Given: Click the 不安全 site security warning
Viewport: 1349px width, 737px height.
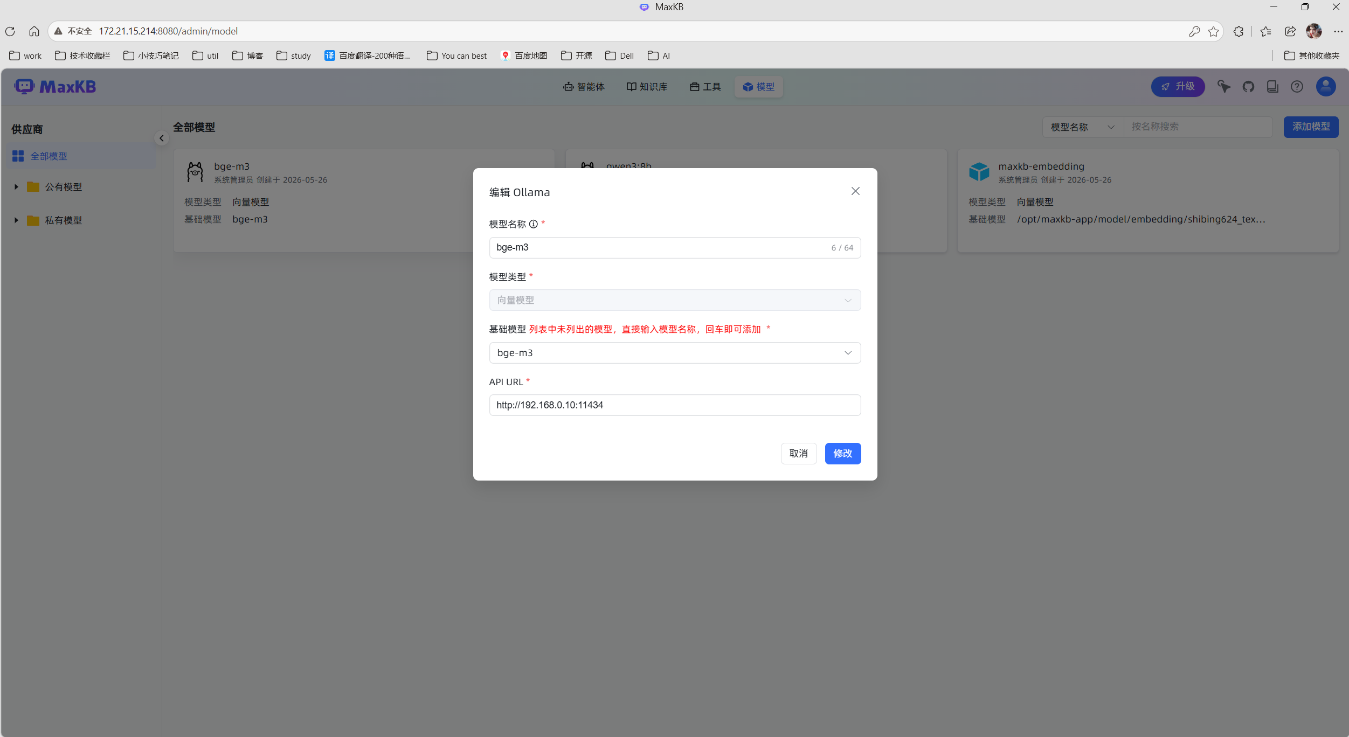Looking at the screenshot, I should click(x=73, y=31).
